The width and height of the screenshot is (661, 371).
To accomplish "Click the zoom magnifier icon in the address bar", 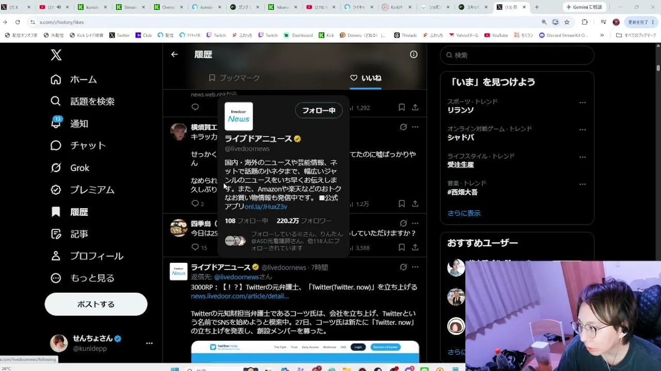I will (x=544, y=22).
